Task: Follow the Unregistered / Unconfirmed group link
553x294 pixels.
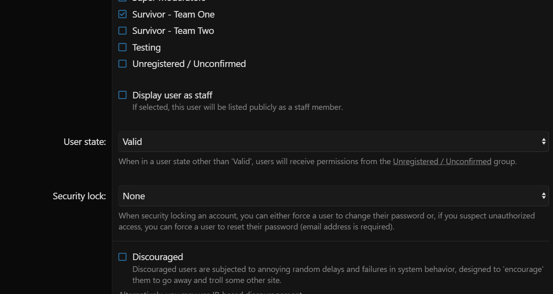Action: 442,161
